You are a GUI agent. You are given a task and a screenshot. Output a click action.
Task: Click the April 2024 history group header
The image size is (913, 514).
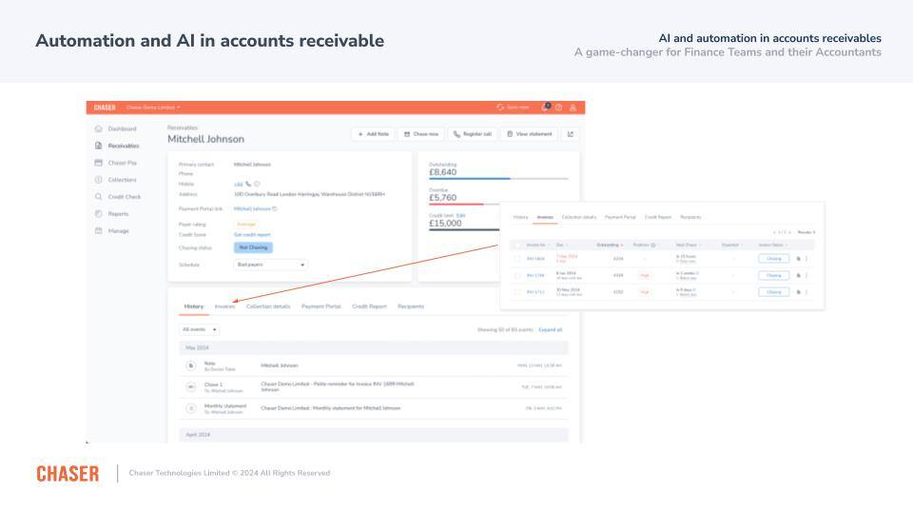tap(373, 435)
